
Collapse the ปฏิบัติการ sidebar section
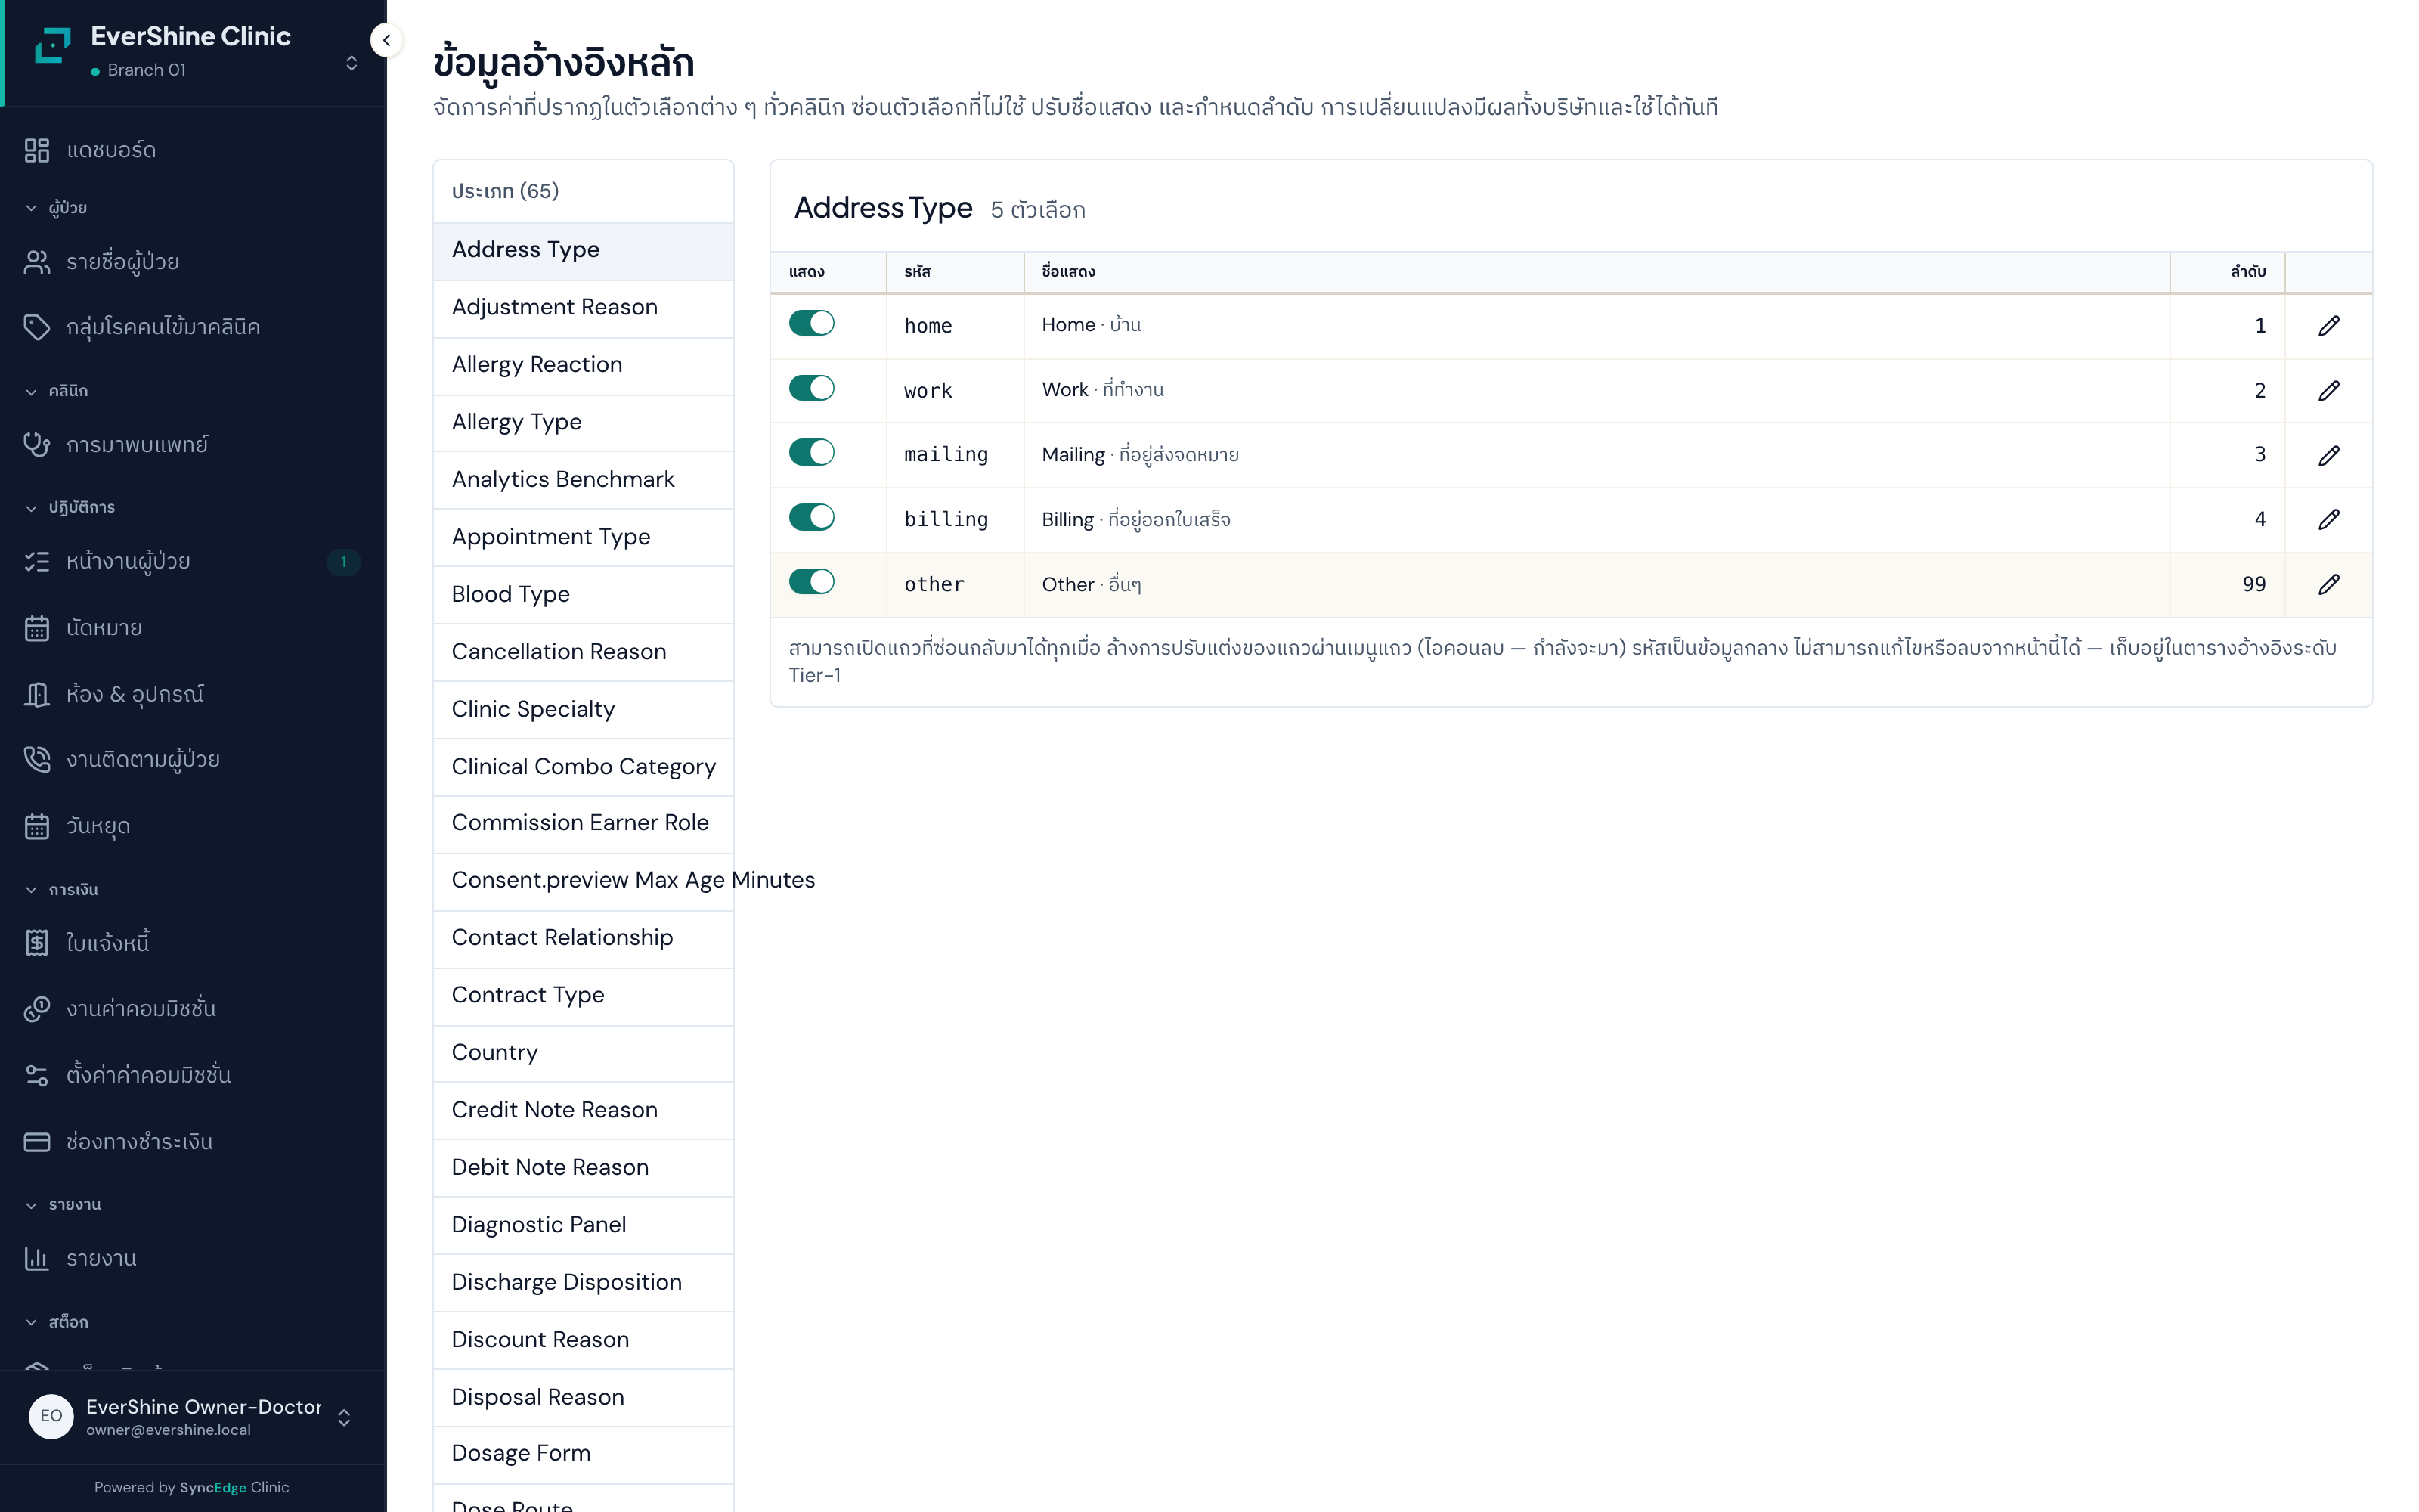point(70,508)
